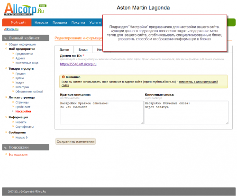The width and height of the screenshot is (237, 196).
Task: Open Общая информация in sidebar
Action: pos(22,44)
